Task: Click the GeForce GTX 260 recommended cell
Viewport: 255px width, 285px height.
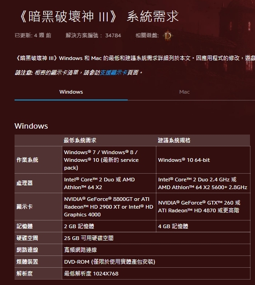Action: click(203, 207)
